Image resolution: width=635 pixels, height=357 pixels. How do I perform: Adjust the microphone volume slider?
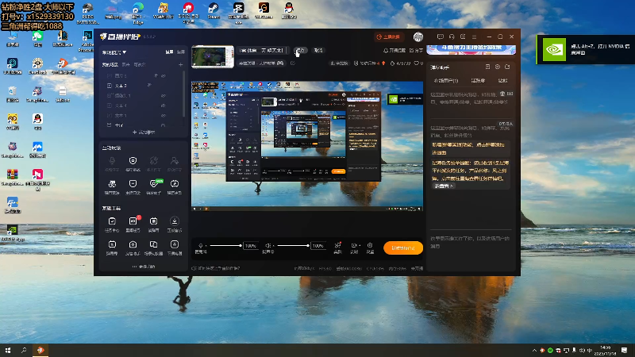pyautogui.click(x=225, y=245)
